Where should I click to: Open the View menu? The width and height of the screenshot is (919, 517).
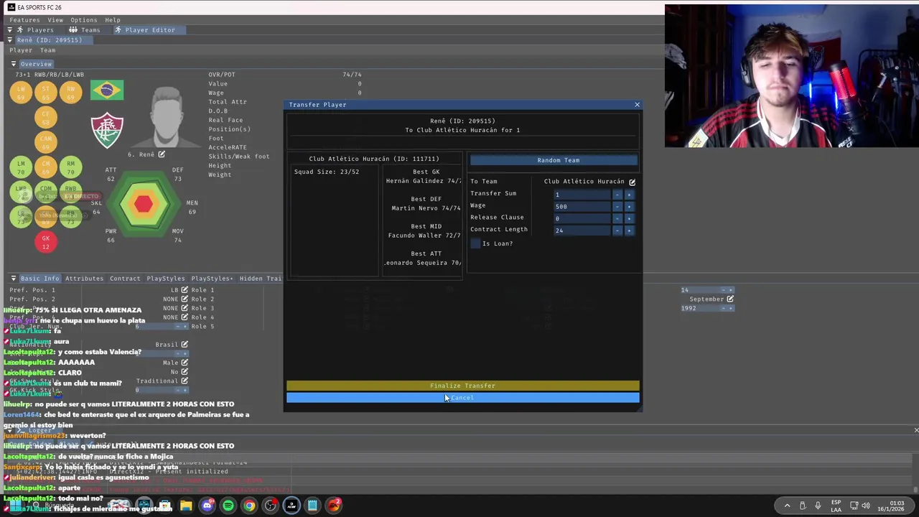coord(55,20)
